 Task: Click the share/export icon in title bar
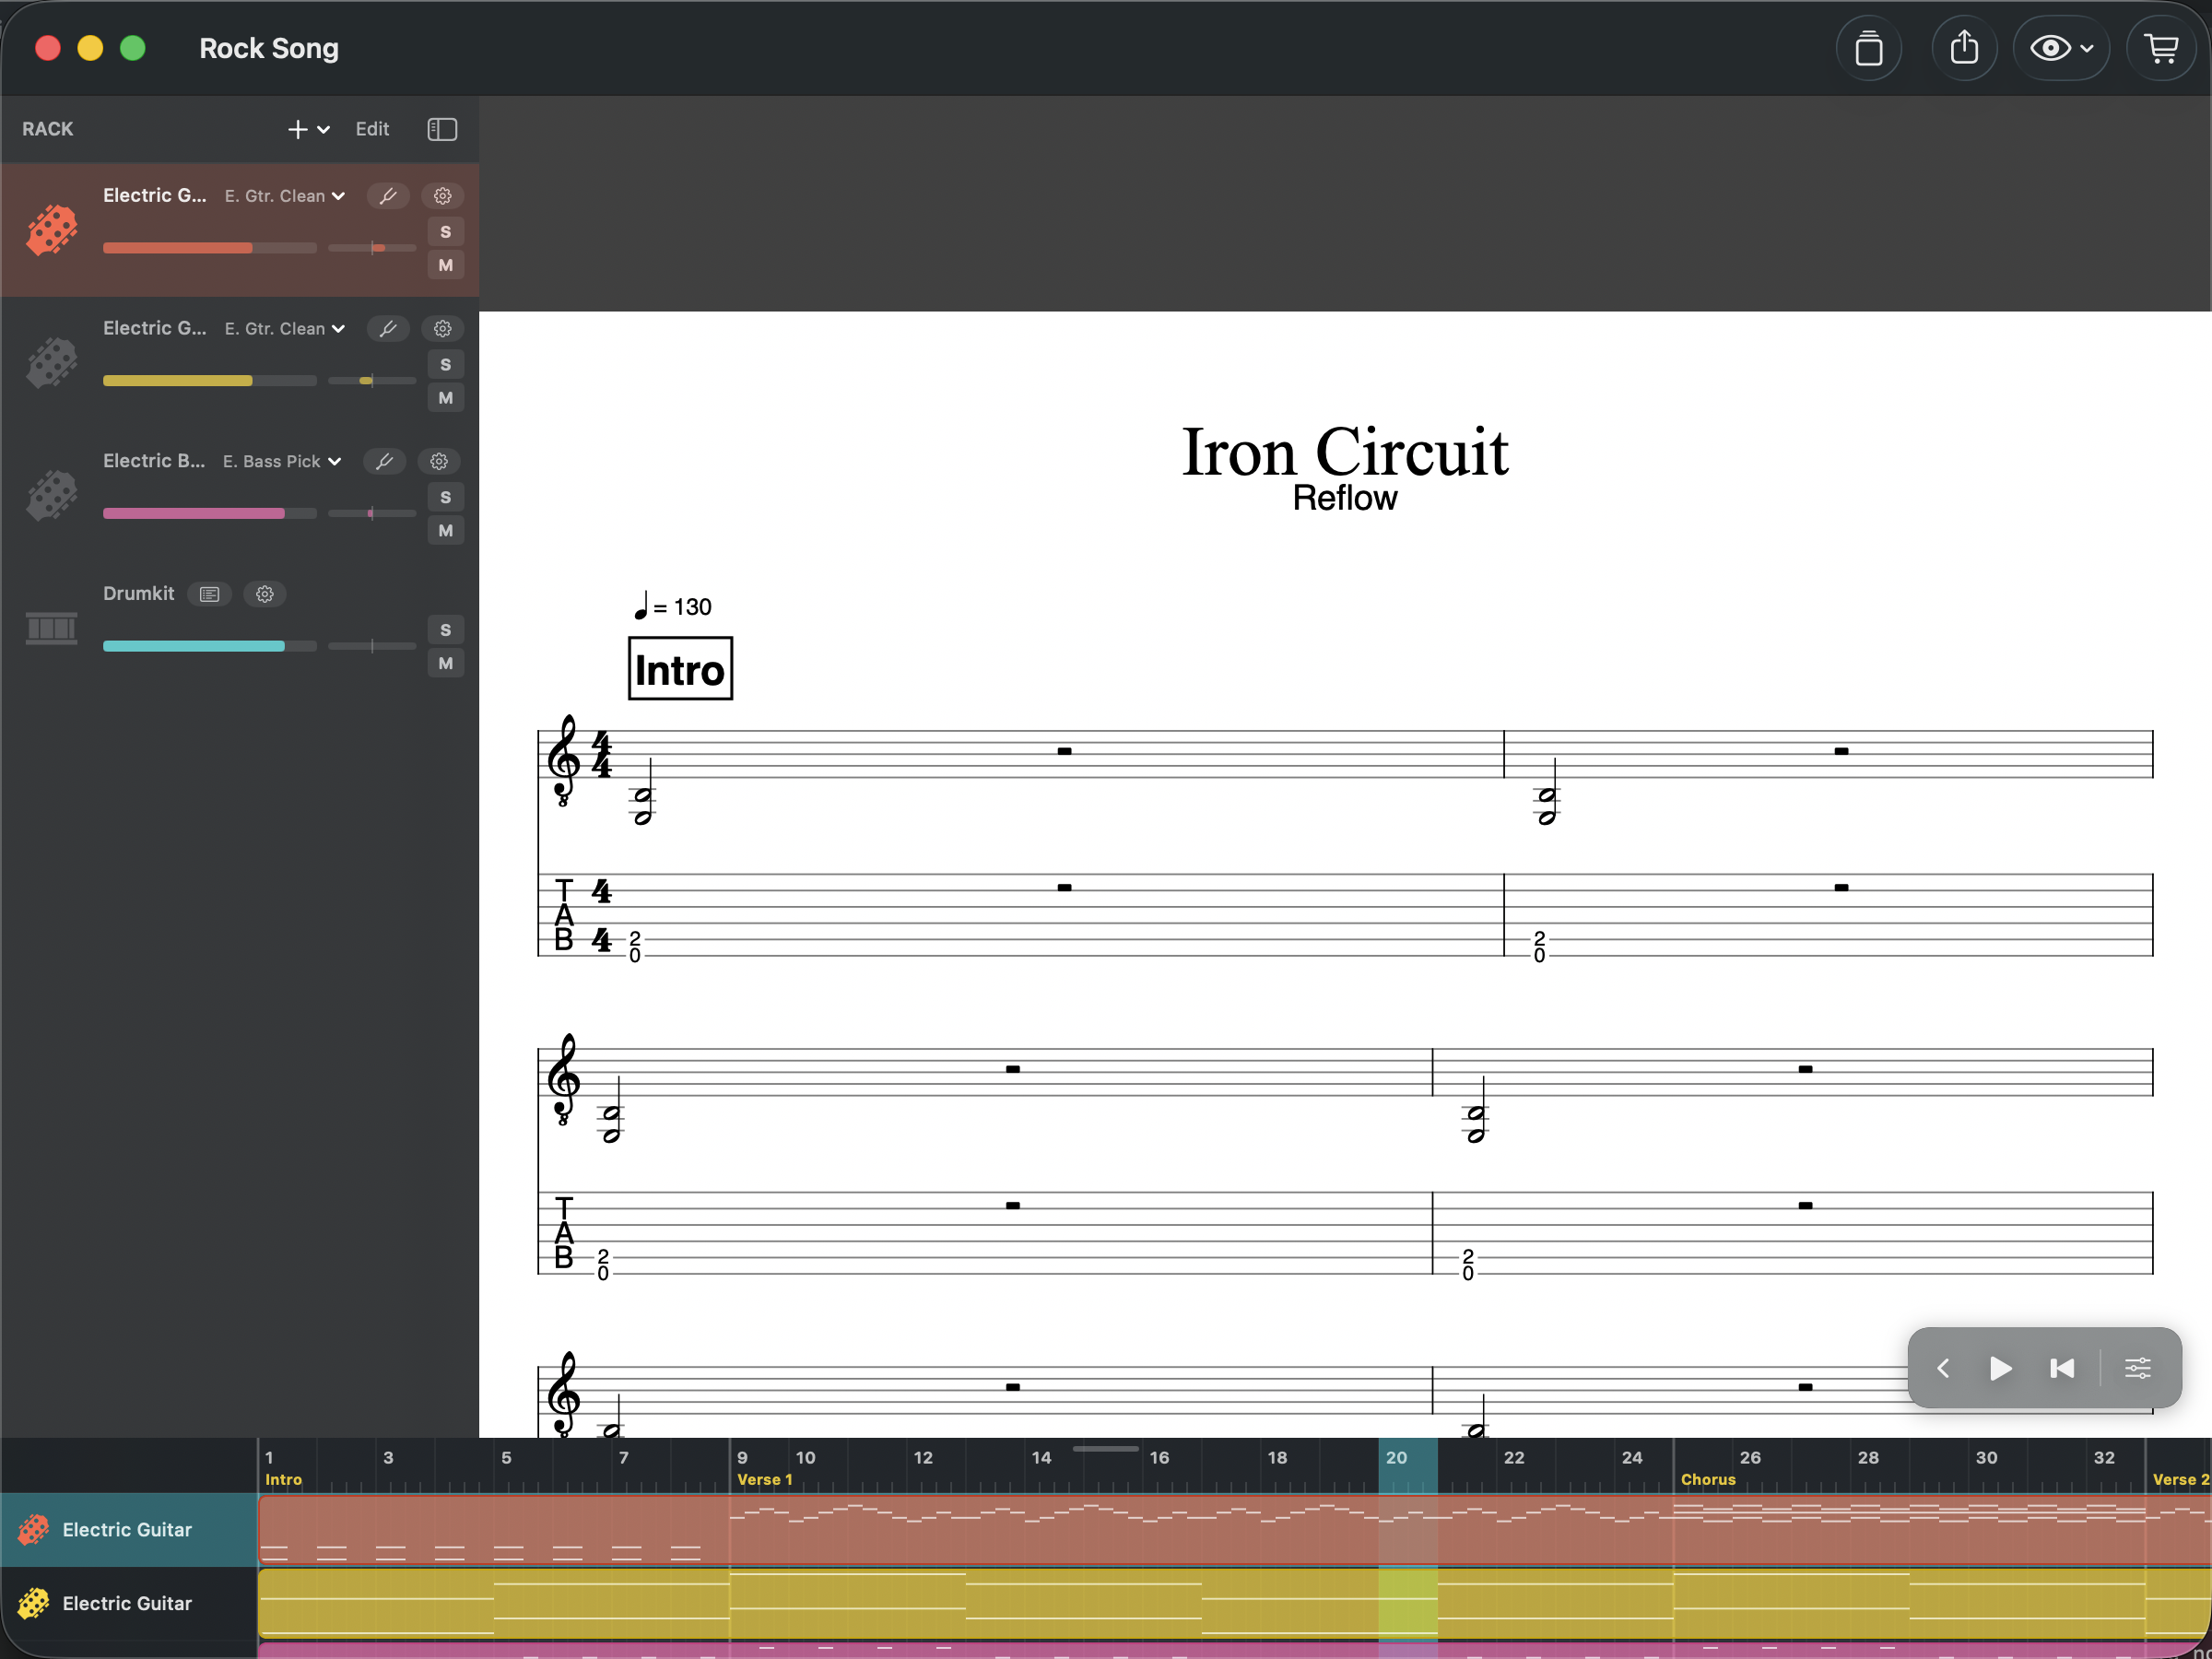1963,48
